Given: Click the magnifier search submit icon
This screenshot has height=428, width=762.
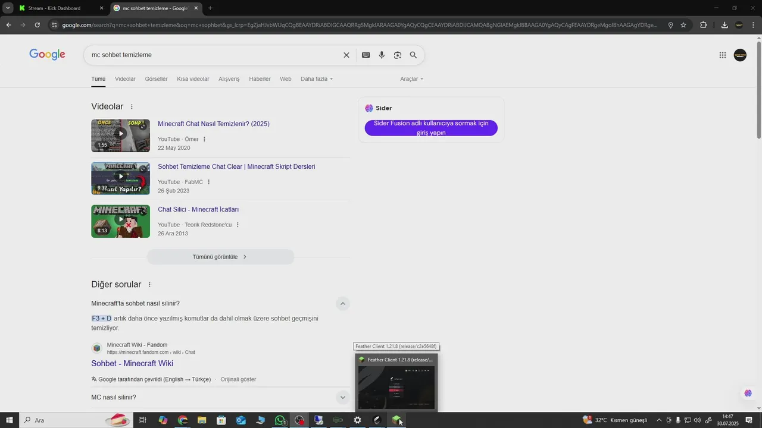Looking at the screenshot, I should [413, 55].
